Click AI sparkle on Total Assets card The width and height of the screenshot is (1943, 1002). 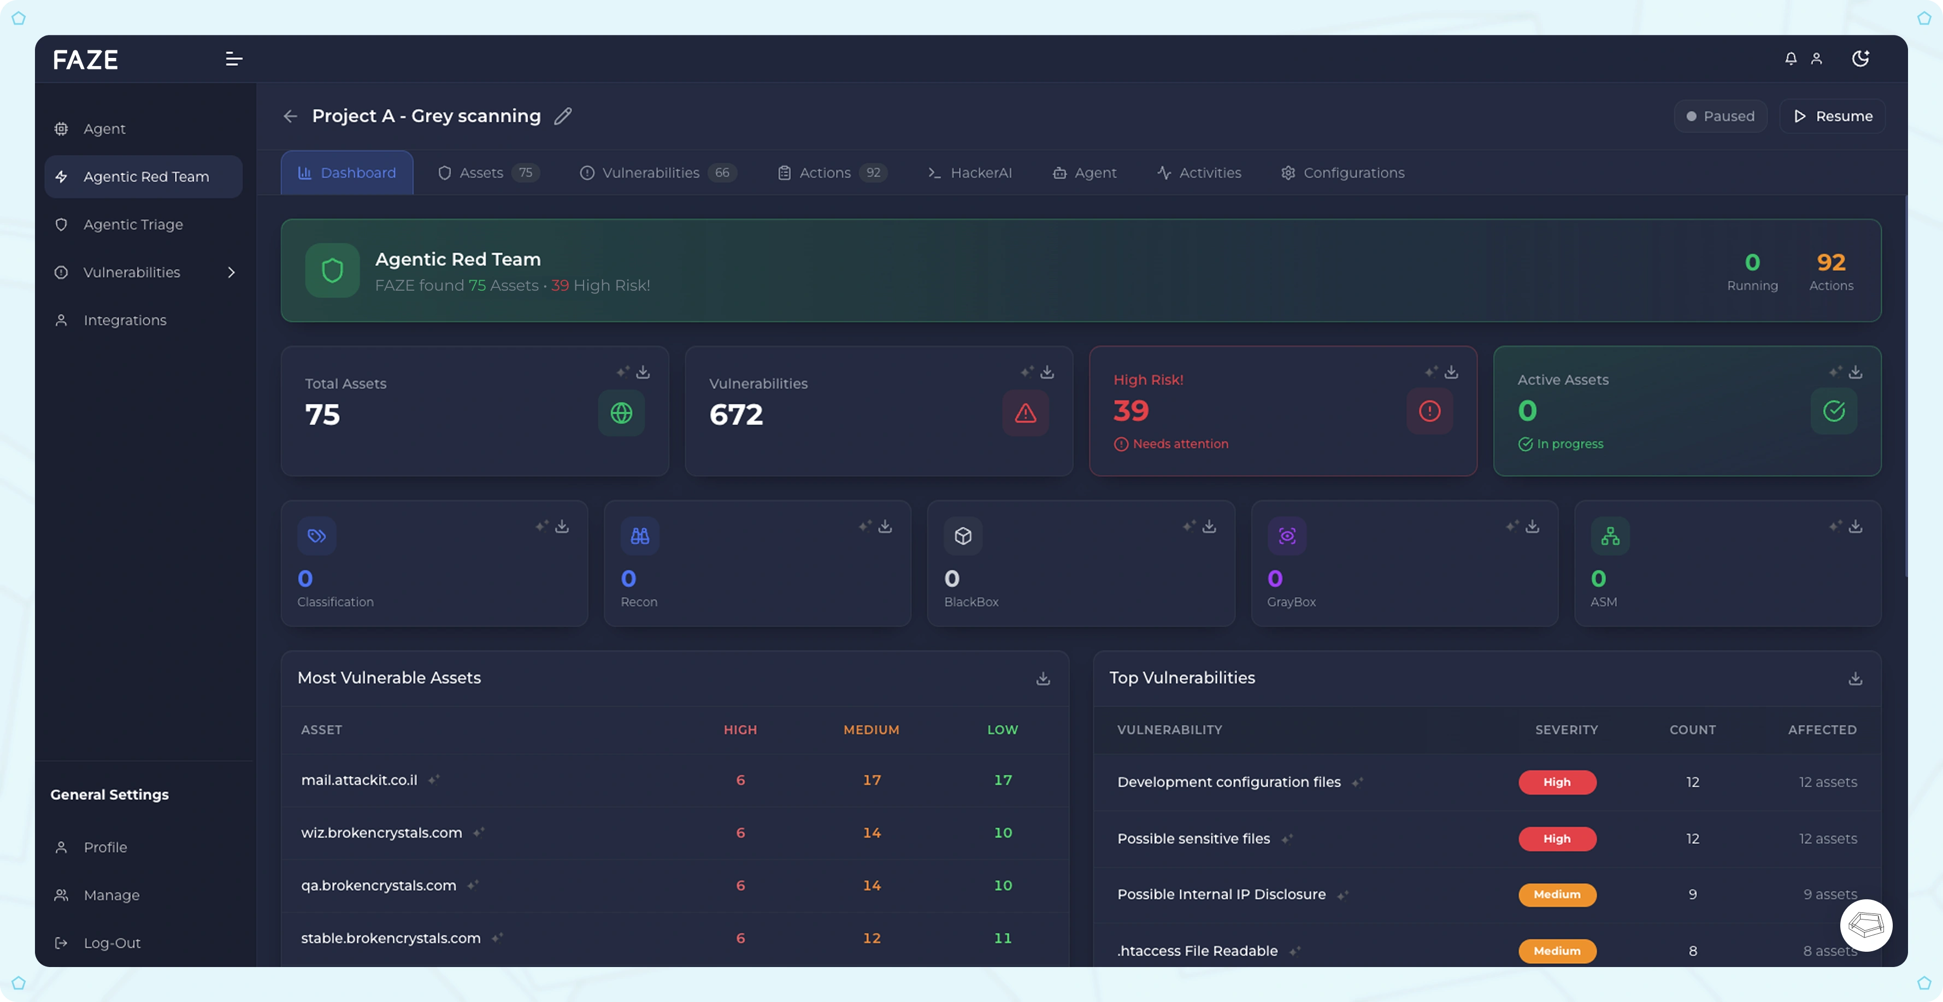[622, 372]
